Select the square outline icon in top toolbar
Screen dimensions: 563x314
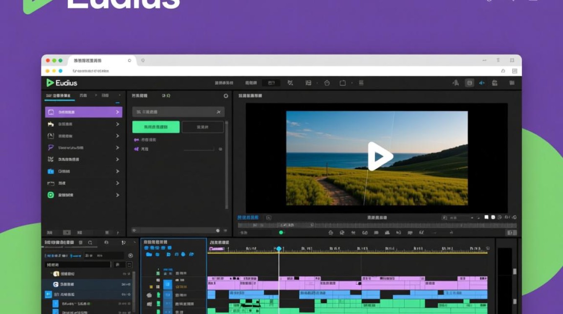coord(343,83)
